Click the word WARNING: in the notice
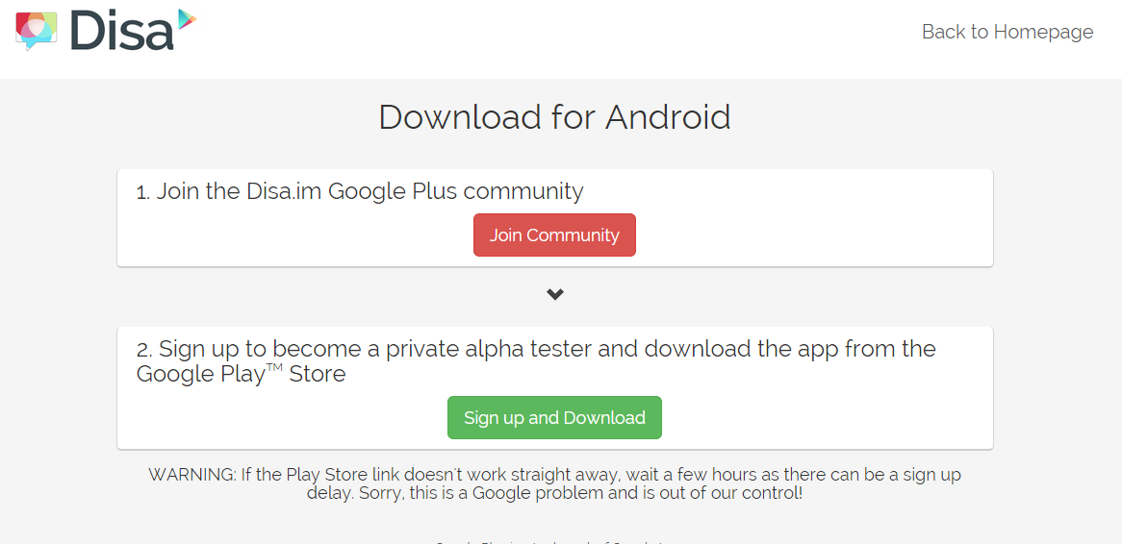The width and height of the screenshot is (1122, 544). 191,475
